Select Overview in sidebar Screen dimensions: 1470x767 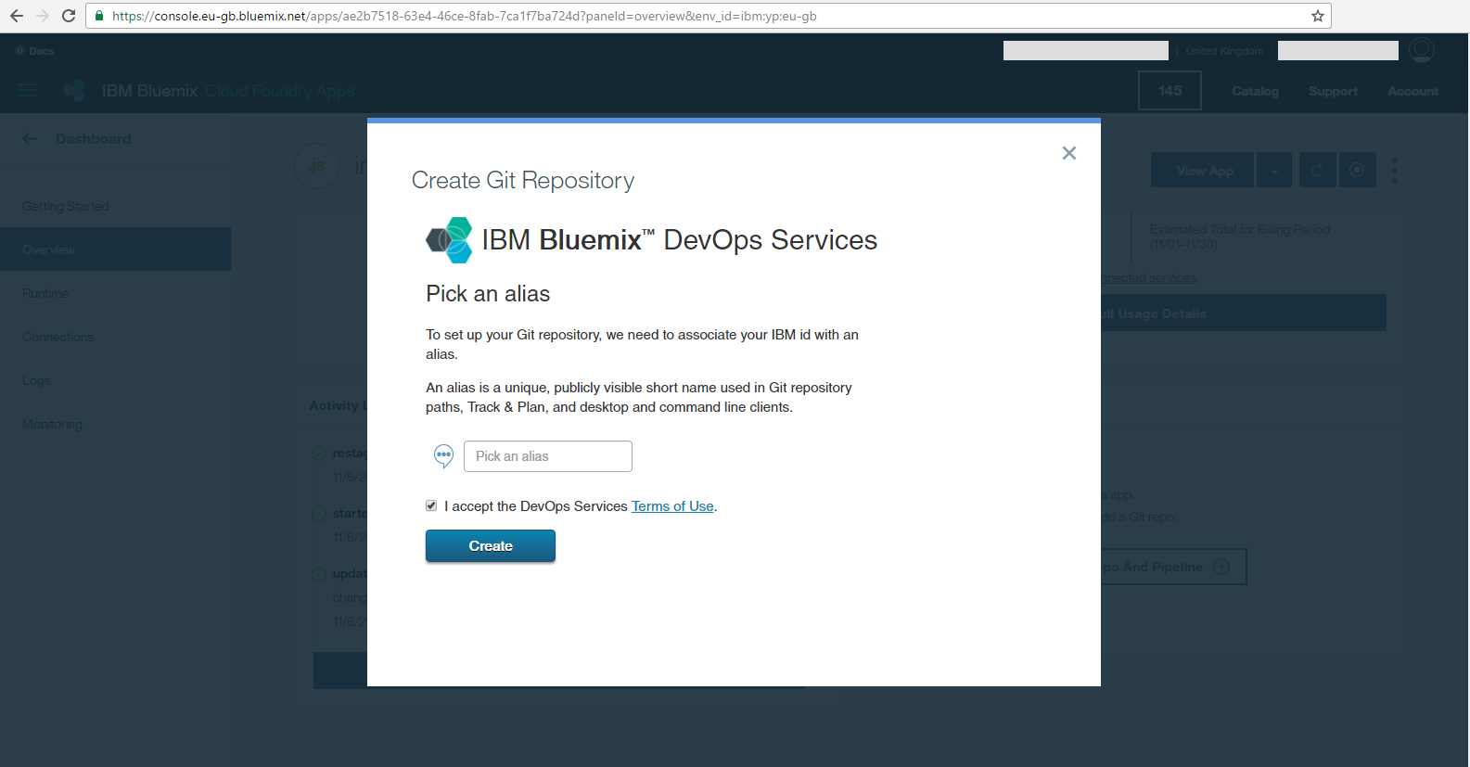pos(115,249)
